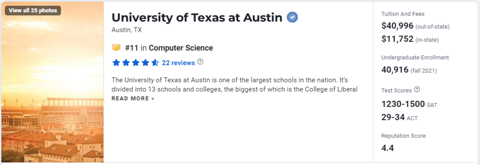Click the verified badge beside the university name
This screenshot has height=165, width=480.
click(292, 18)
